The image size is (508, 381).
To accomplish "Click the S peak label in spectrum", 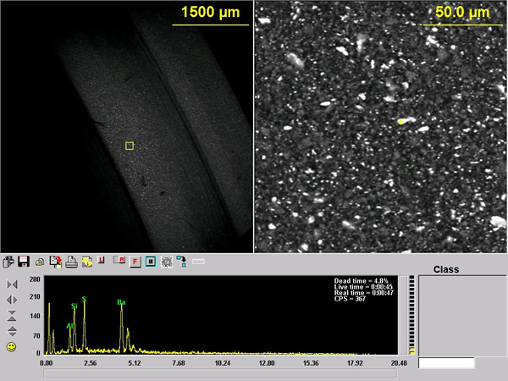I will [84, 299].
